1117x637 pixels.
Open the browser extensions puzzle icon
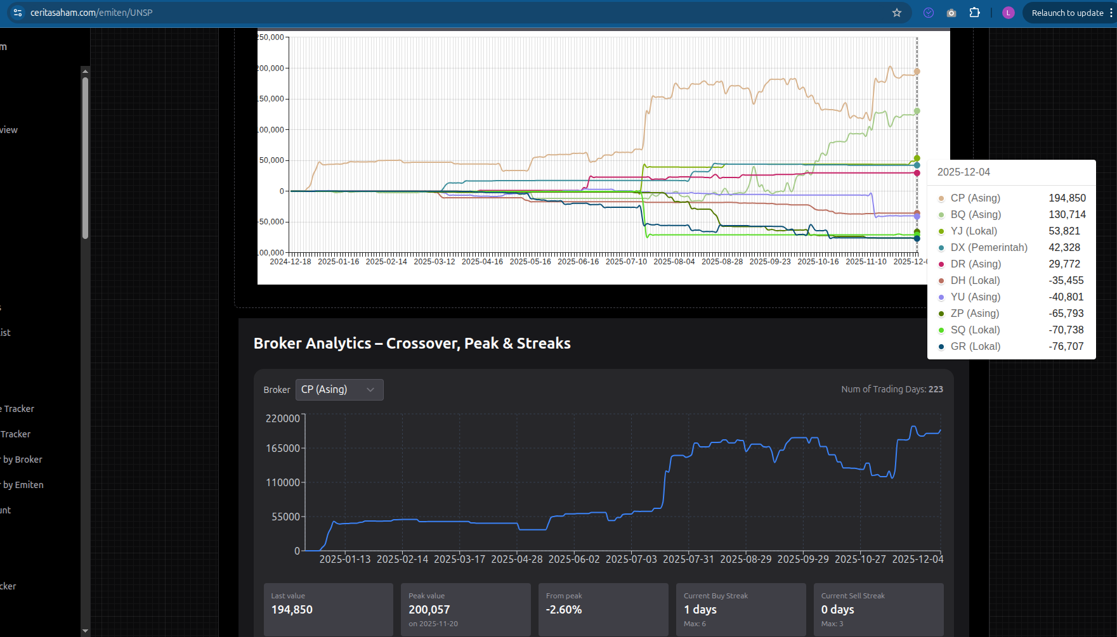click(x=975, y=13)
